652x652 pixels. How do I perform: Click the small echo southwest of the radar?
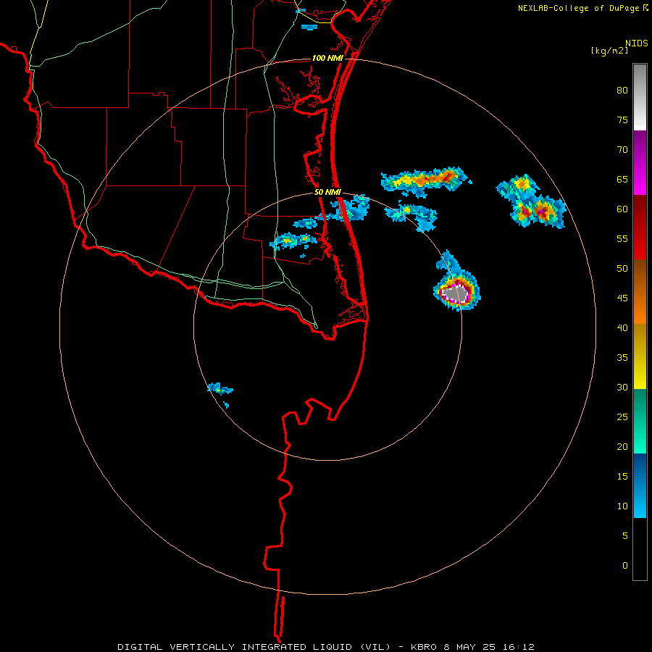pos(220,390)
